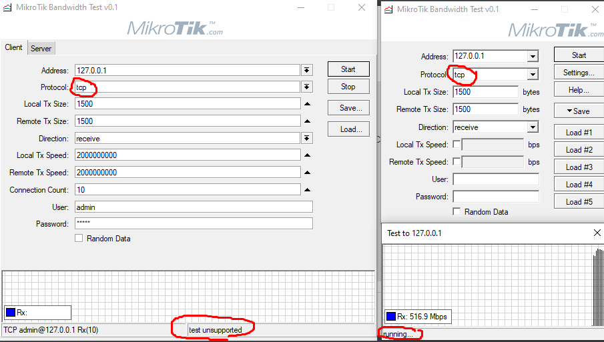Click the empty Password field in the right window
The height and width of the screenshot is (342, 604).
point(496,197)
